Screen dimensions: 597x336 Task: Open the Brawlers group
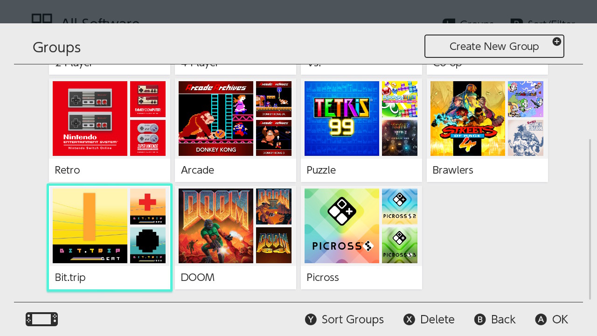coord(487,130)
